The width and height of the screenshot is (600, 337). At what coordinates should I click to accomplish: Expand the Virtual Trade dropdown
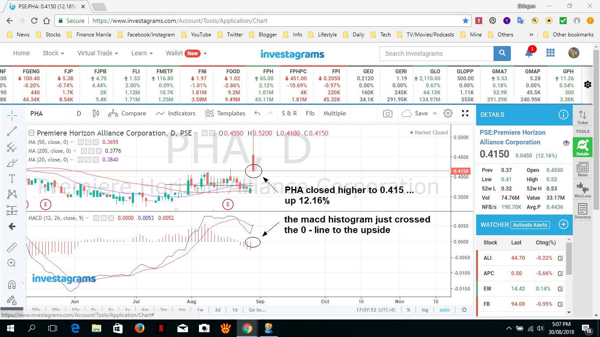98,53
